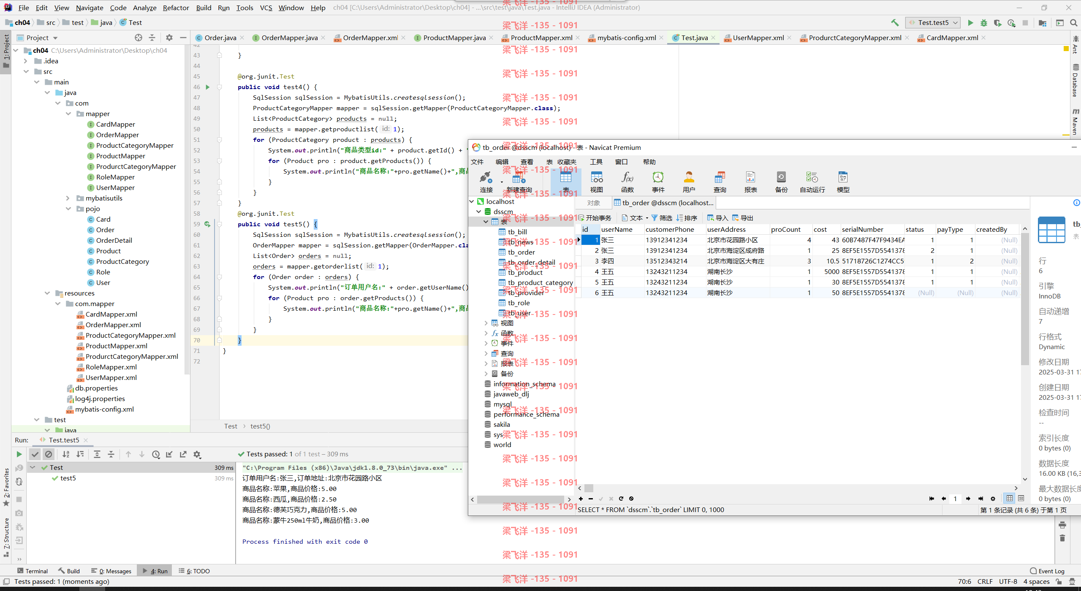Click 导出 export button in Navicat
The height and width of the screenshot is (591, 1081).
click(743, 218)
